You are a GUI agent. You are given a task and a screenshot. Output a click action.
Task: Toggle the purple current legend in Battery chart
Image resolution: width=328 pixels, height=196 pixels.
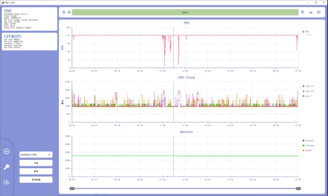point(308,141)
